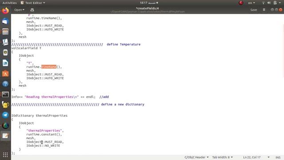Open the clock calendar at 18:17

point(149,3)
